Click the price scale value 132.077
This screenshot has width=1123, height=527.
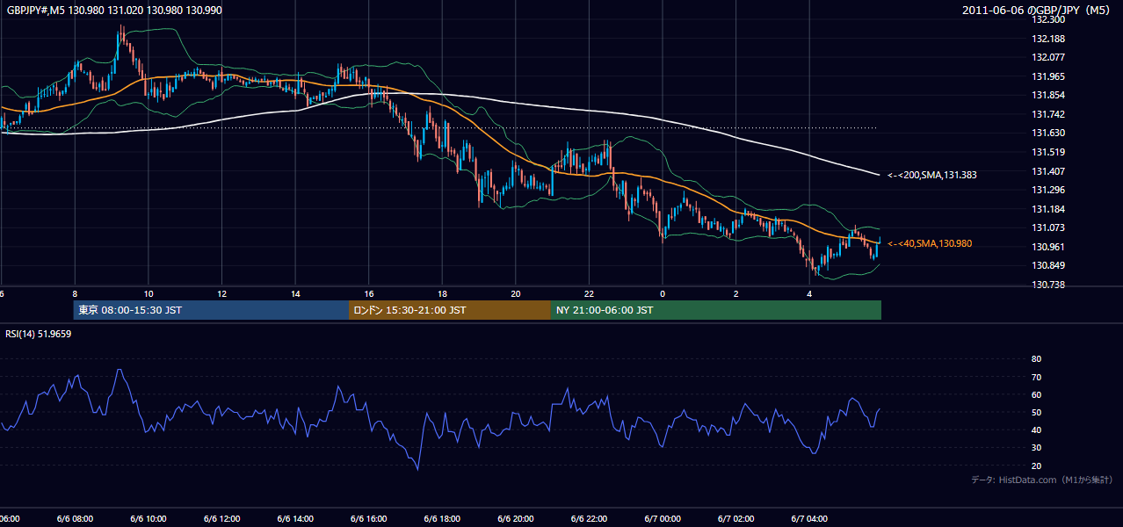[x=1047, y=57]
